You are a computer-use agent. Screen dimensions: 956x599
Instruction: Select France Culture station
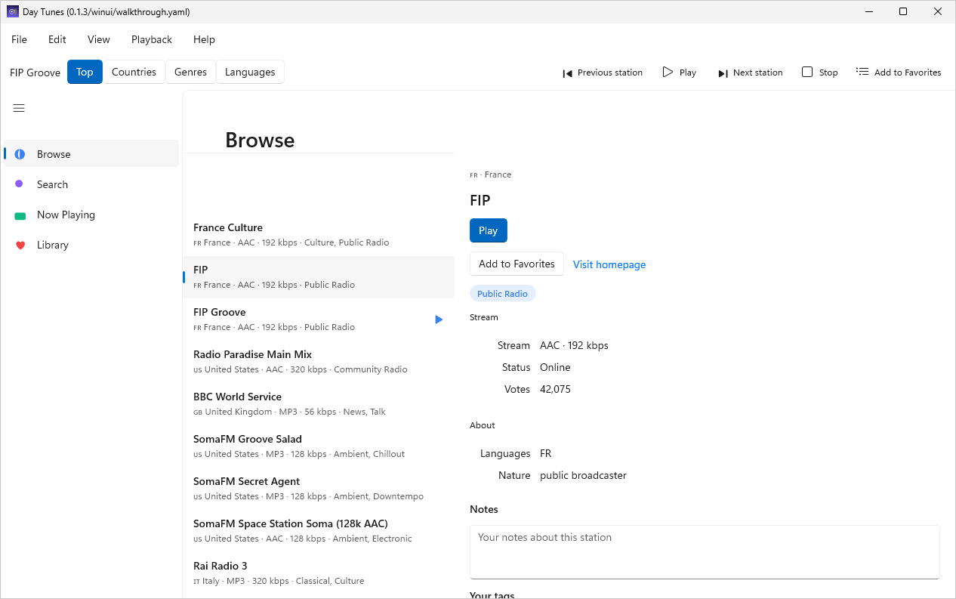(319, 235)
